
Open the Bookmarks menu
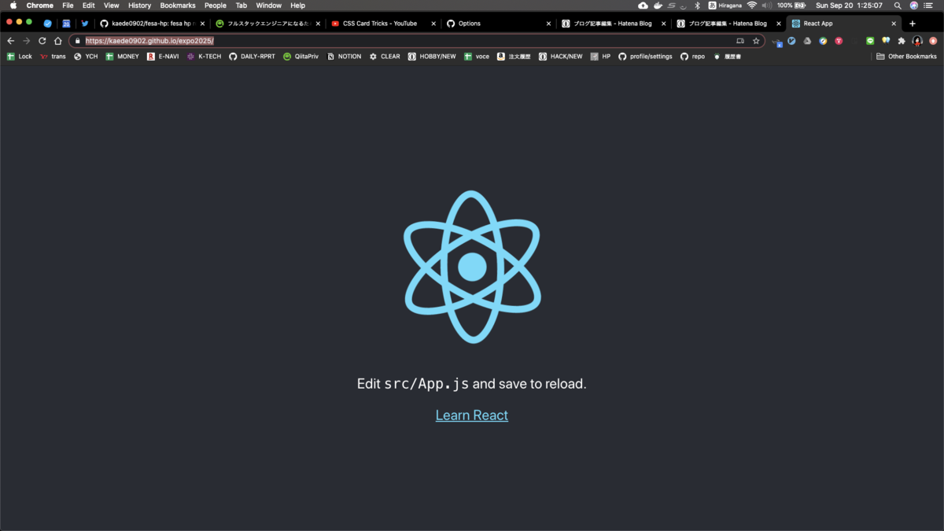(178, 6)
